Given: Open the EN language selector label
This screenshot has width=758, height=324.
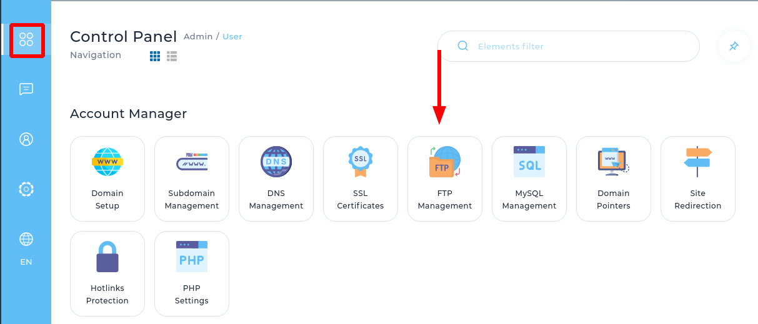Looking at the screenshot, I should (26, 262).
